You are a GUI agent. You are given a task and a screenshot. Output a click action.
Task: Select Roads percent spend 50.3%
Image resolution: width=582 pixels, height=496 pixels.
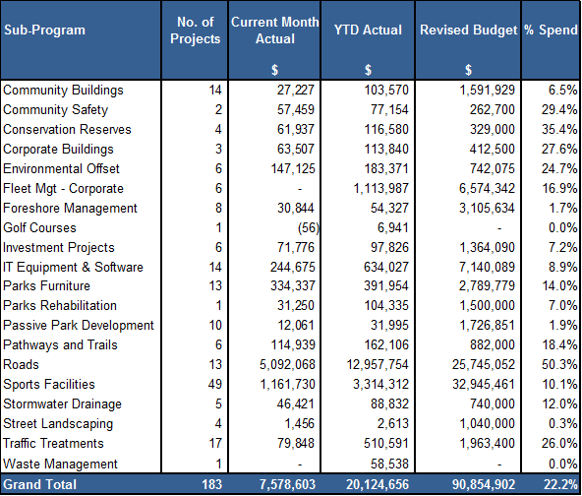[559, 364]
